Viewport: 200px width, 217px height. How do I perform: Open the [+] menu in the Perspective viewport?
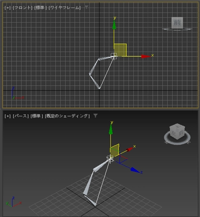tap(8, 116)
